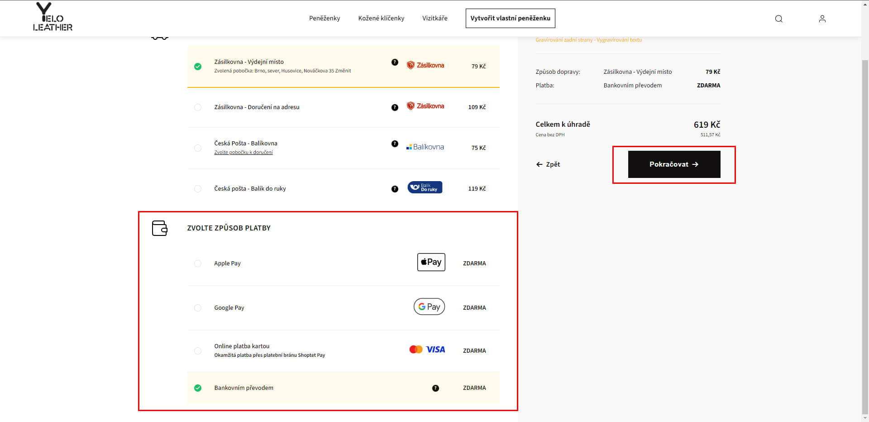The width and height of the screenshot is (869, 422).
Task: Click the Zvolte způsob platby heading
Action: click(x=229, y=228)
